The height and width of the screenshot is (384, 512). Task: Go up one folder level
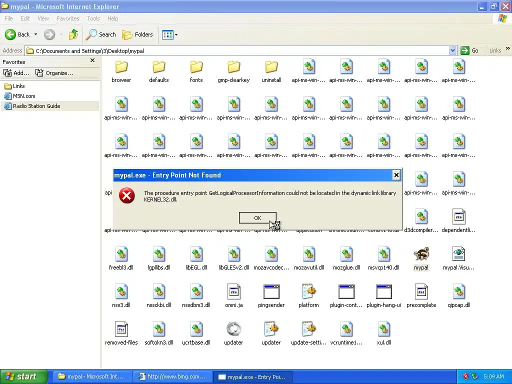[73, 34]
